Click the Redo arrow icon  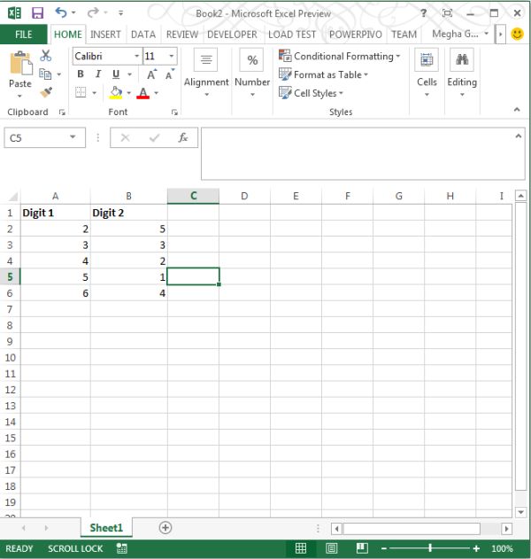(93, 12)
